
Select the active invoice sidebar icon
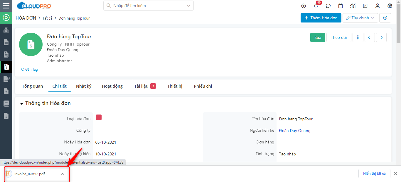coord(6,67)
